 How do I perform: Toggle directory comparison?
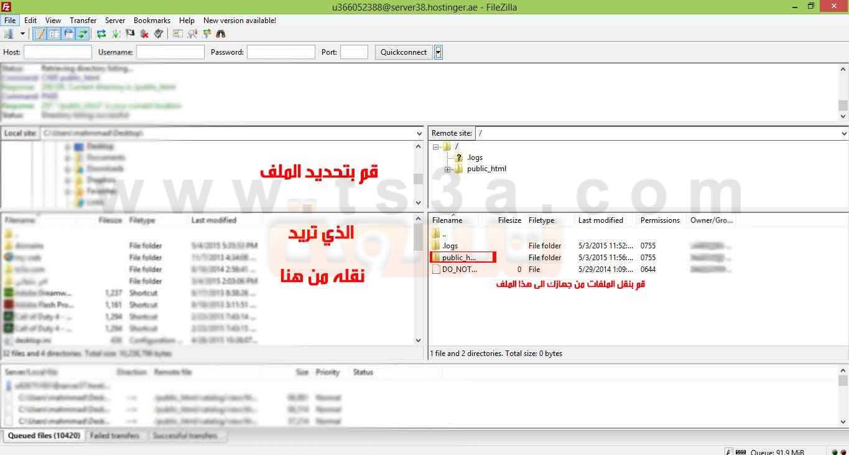coord(192,34)
